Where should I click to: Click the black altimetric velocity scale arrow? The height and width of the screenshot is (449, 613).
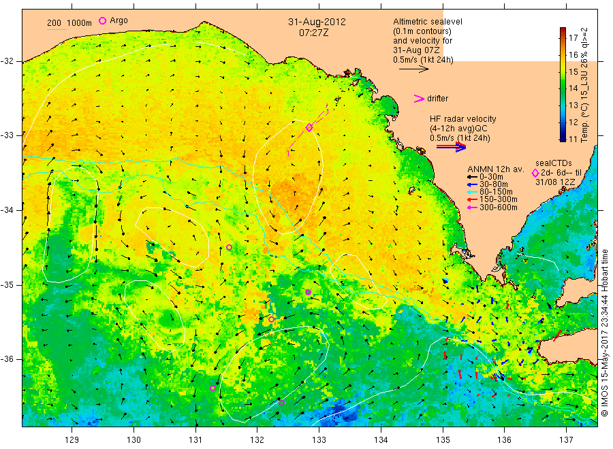pyautogui.click(x=414, y=69)
